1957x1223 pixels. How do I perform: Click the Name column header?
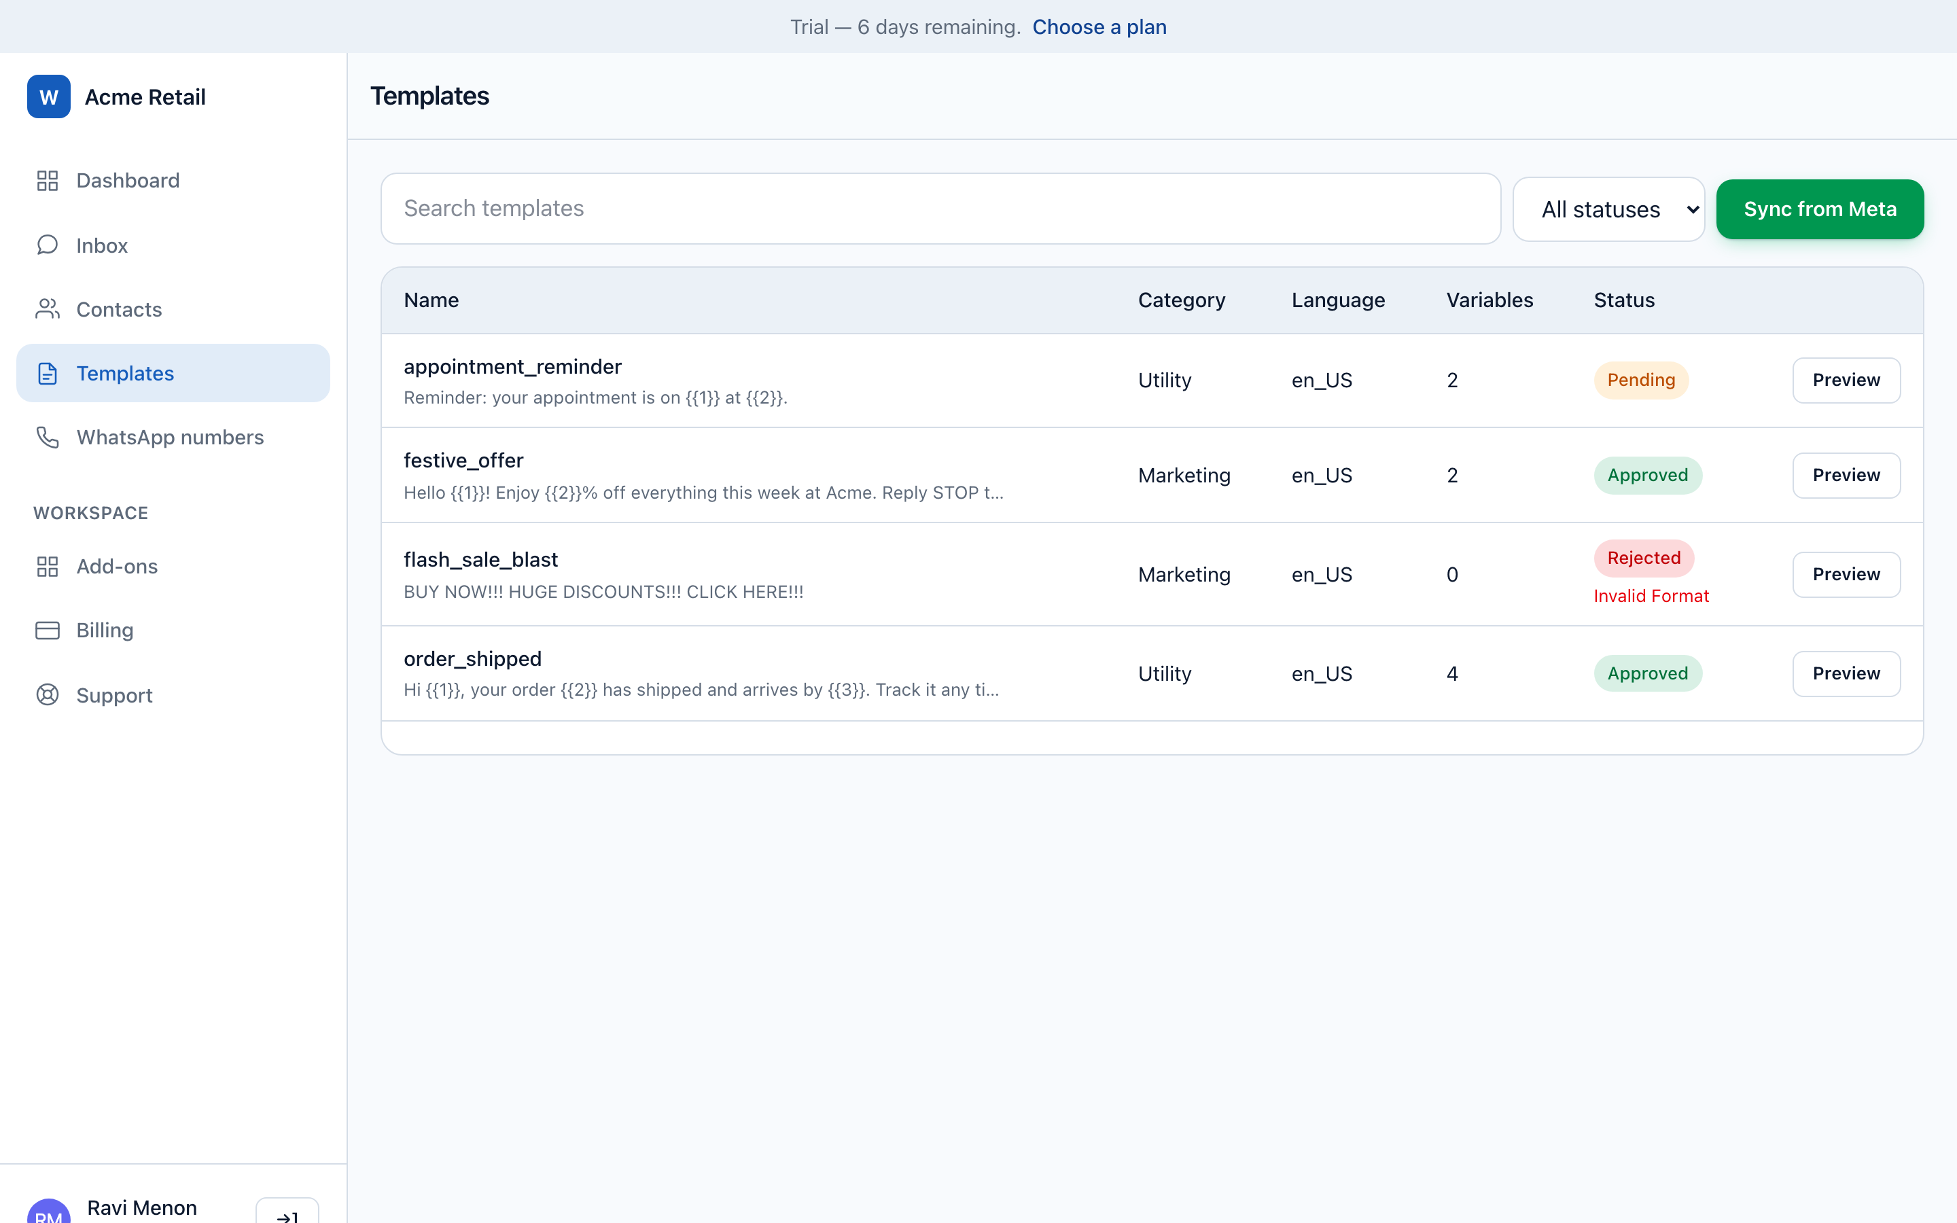point(431,300)
